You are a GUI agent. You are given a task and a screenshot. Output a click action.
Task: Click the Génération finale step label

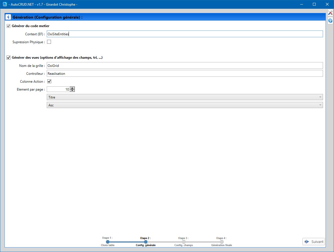click(x=222, y=245)
